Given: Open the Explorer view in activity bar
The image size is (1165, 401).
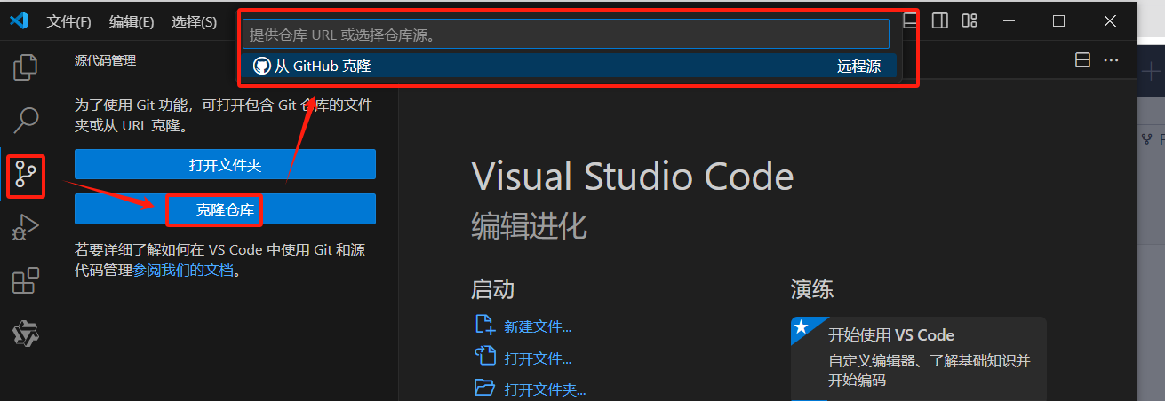Looking at the screenshot, I should tap(26, 67).
